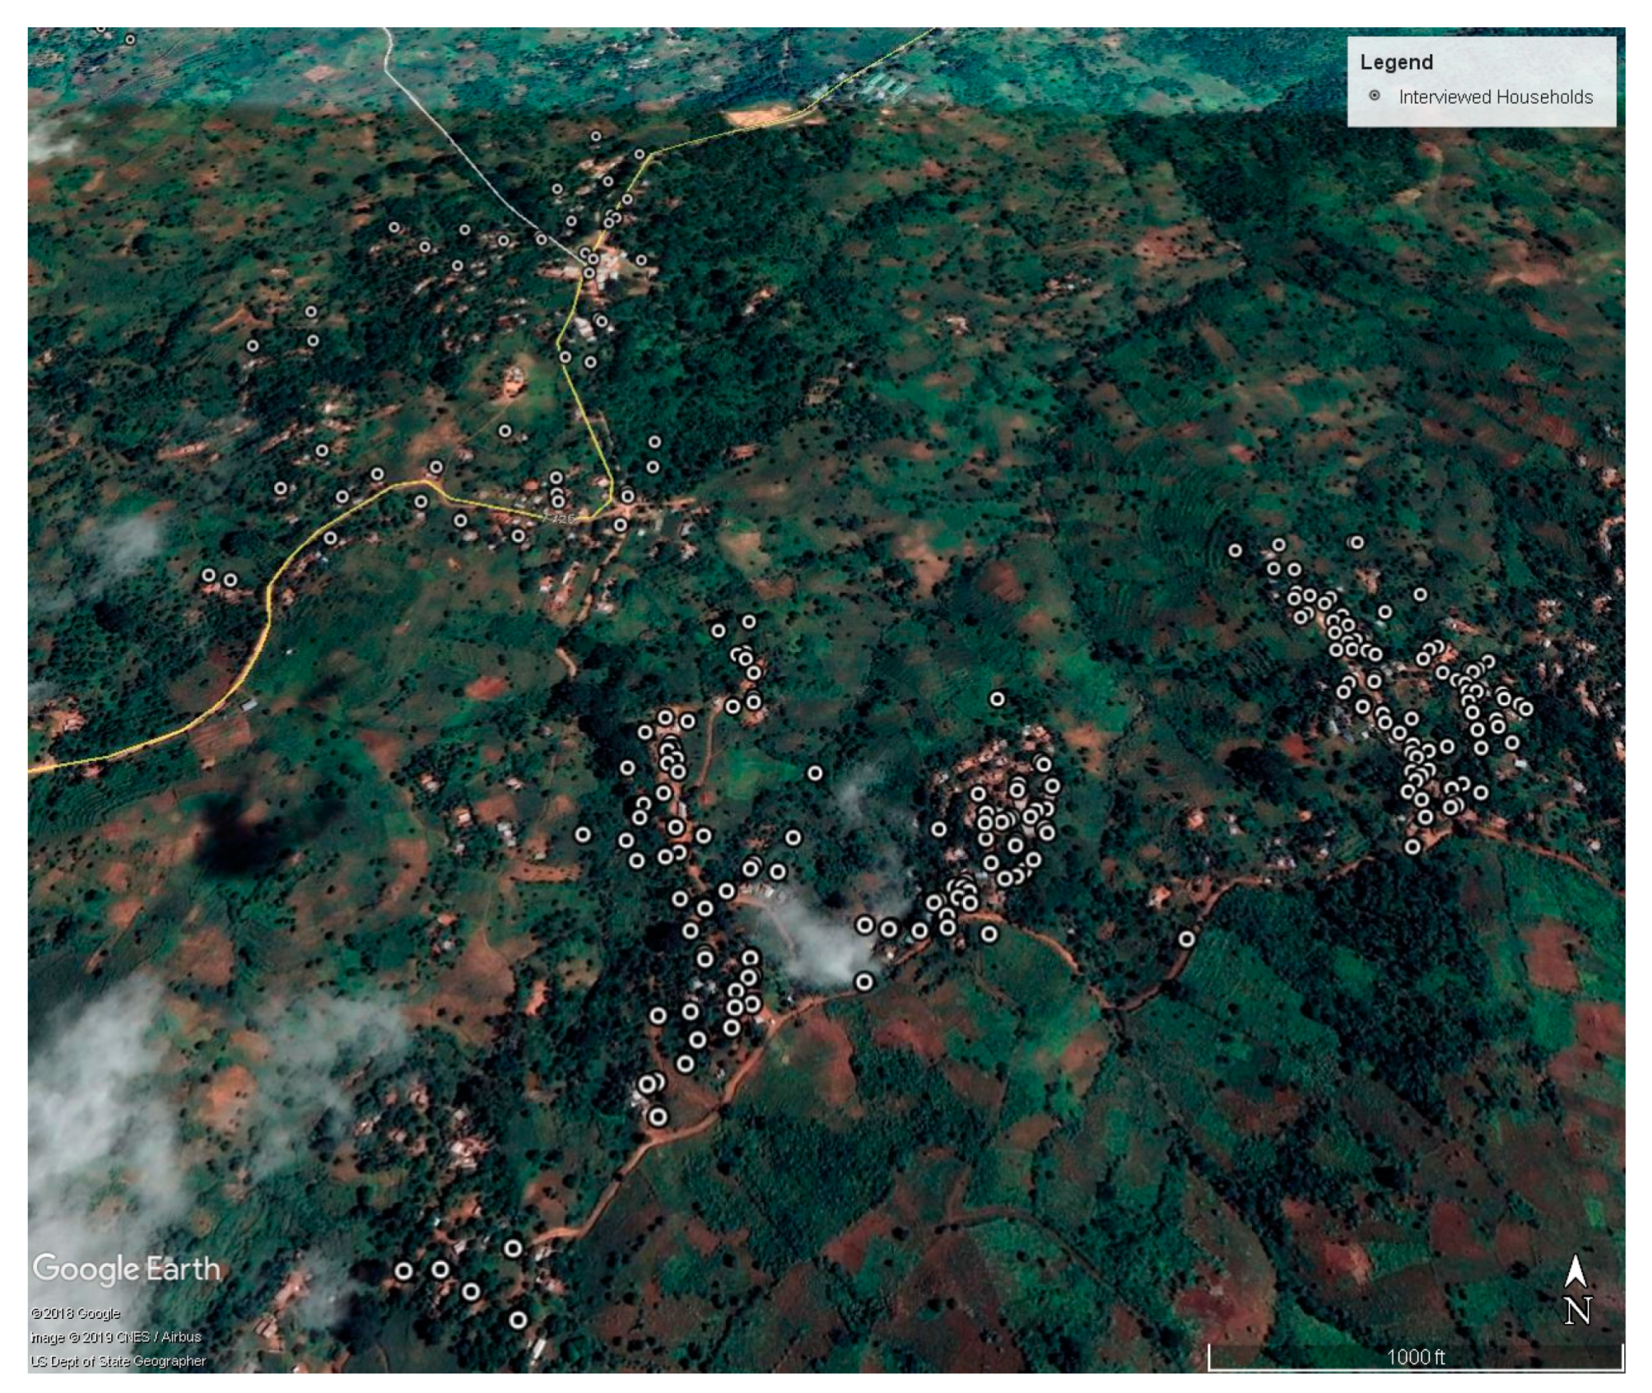1652x1393 pixels.
Task: Click the north arrow compass icon
Action: (x=1575, y=1272)
